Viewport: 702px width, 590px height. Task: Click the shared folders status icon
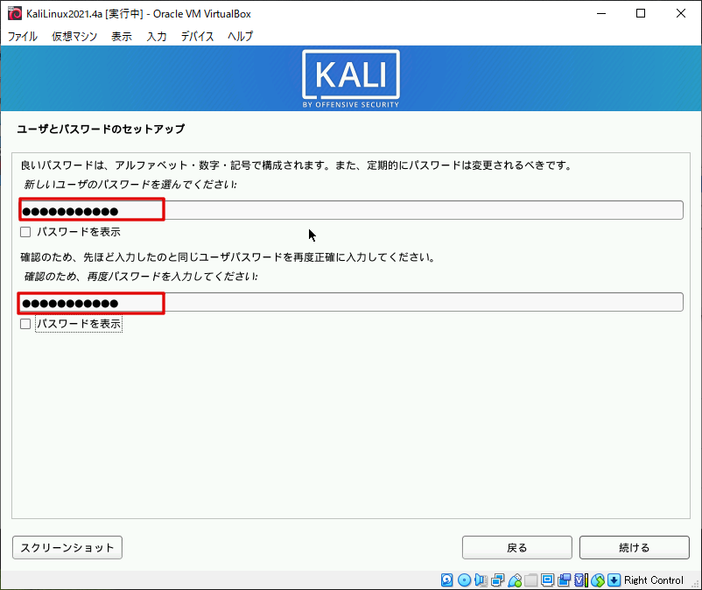click(531, 580)
